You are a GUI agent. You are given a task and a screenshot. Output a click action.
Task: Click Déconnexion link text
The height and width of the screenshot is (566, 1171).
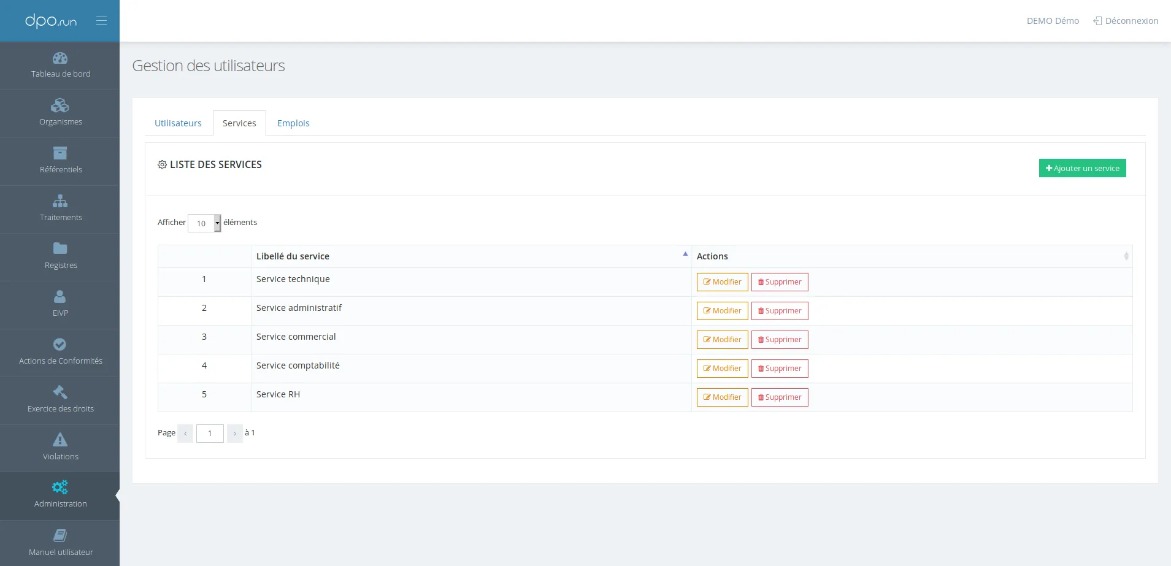[x=1132, y=21]
